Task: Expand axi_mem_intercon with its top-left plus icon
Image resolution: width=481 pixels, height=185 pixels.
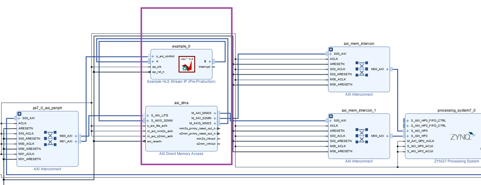Action: [x=331, y=50]
